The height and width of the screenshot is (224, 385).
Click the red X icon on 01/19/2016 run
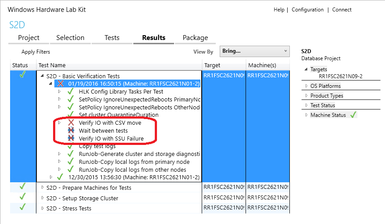coord(61,83)
